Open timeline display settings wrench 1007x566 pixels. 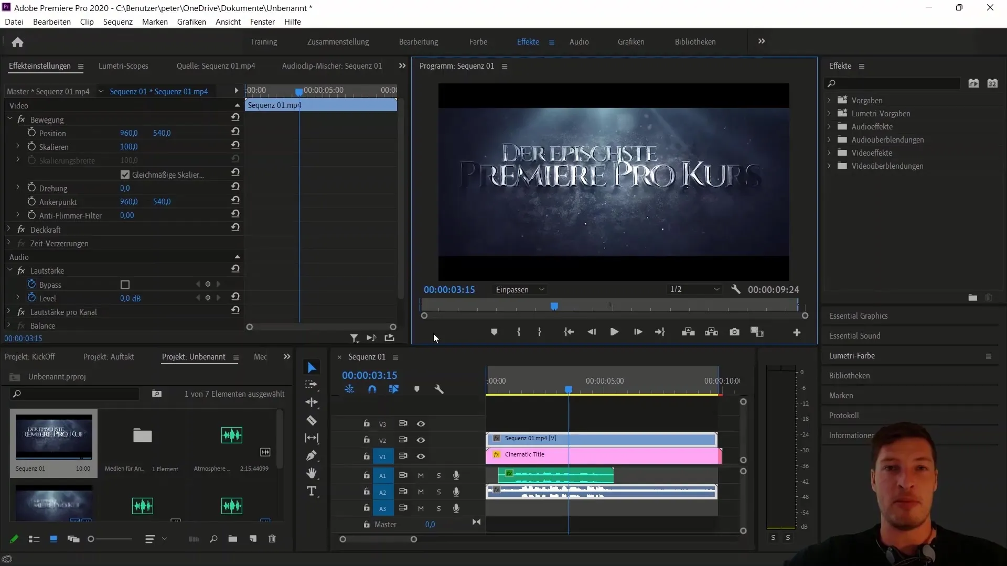coord(439,389)
